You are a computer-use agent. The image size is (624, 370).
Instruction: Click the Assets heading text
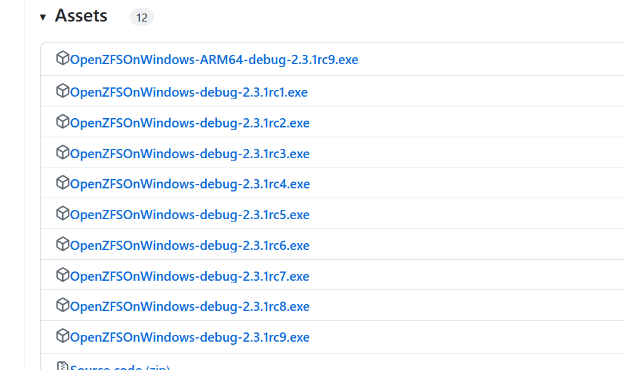point(81,16)
